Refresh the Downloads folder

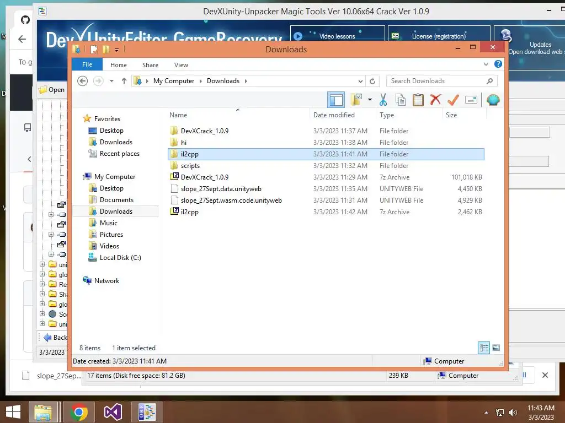point(372,81)
